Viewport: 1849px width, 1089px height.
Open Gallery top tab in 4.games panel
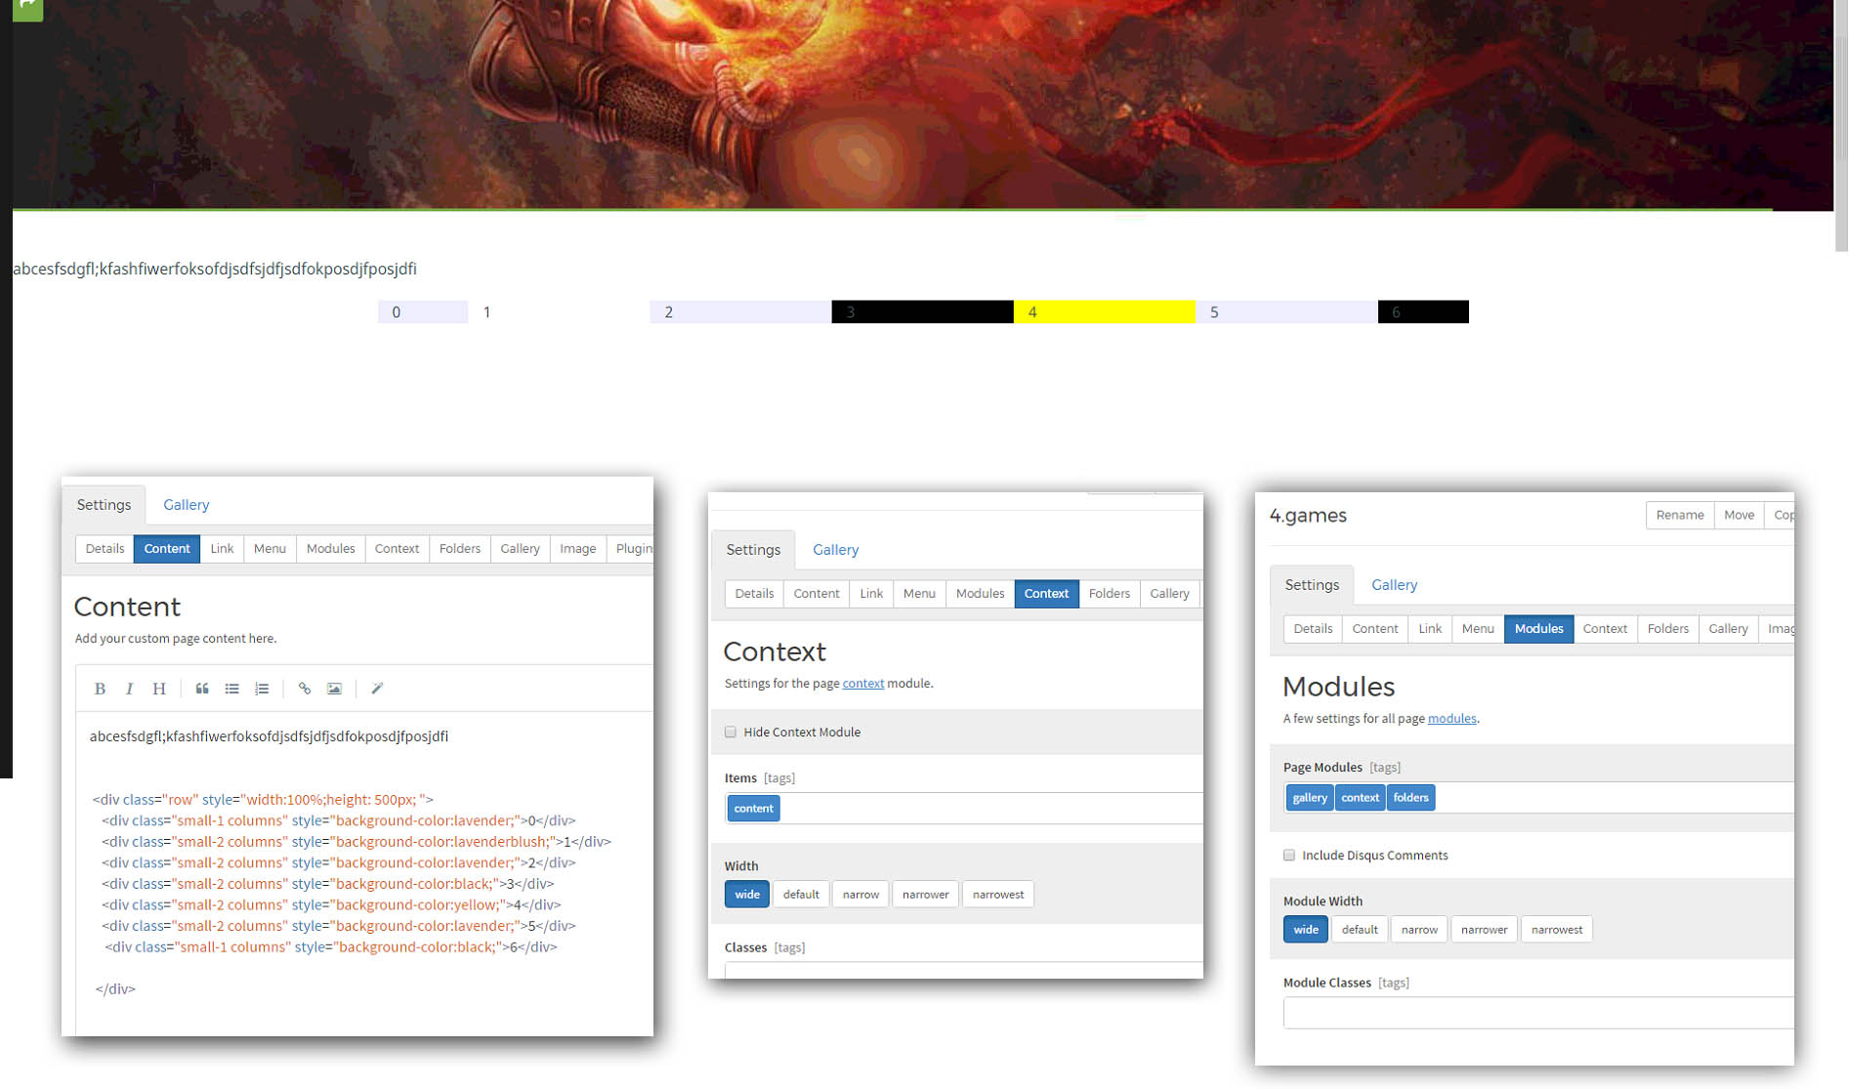coord(1394,585)
